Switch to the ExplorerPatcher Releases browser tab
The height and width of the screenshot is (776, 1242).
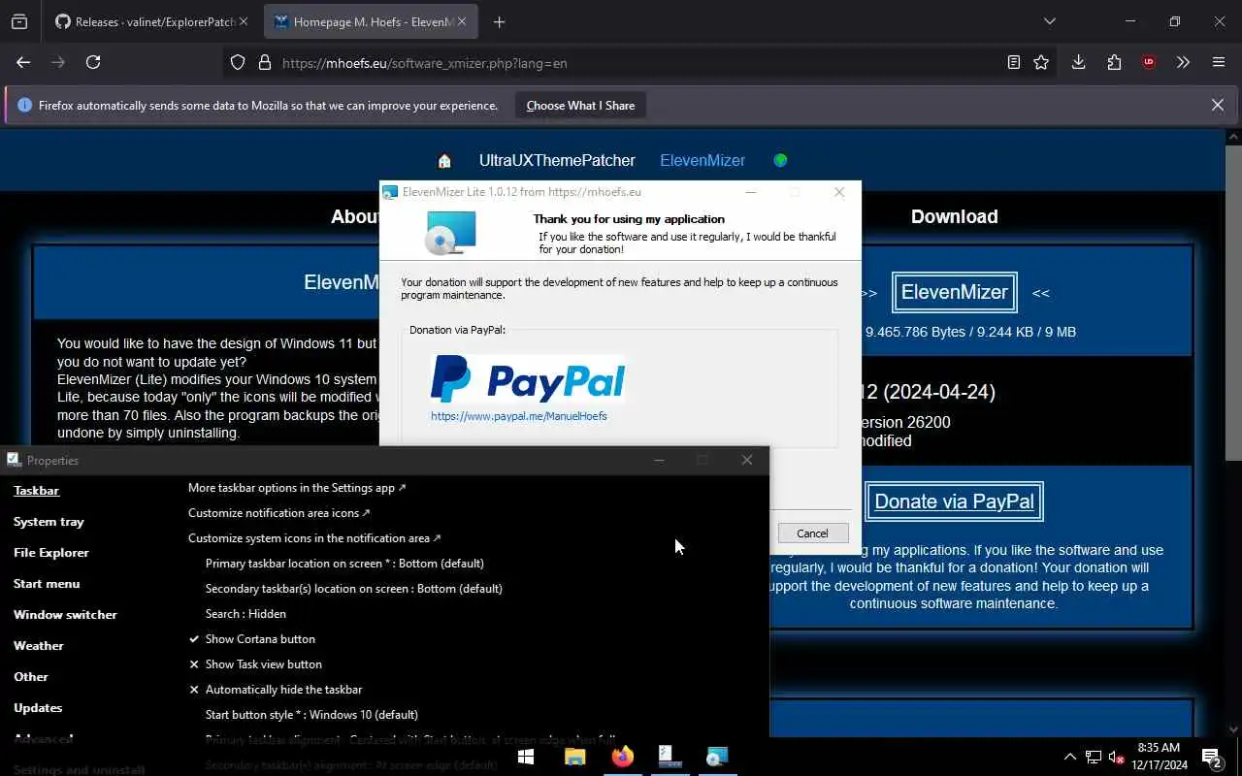coord(151,21)
